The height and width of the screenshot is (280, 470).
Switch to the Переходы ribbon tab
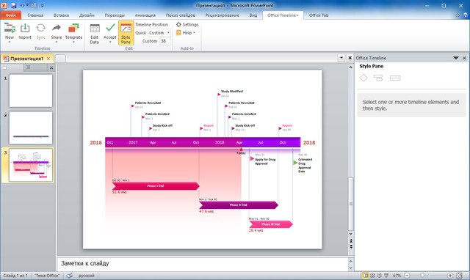(x=115, y=15)
